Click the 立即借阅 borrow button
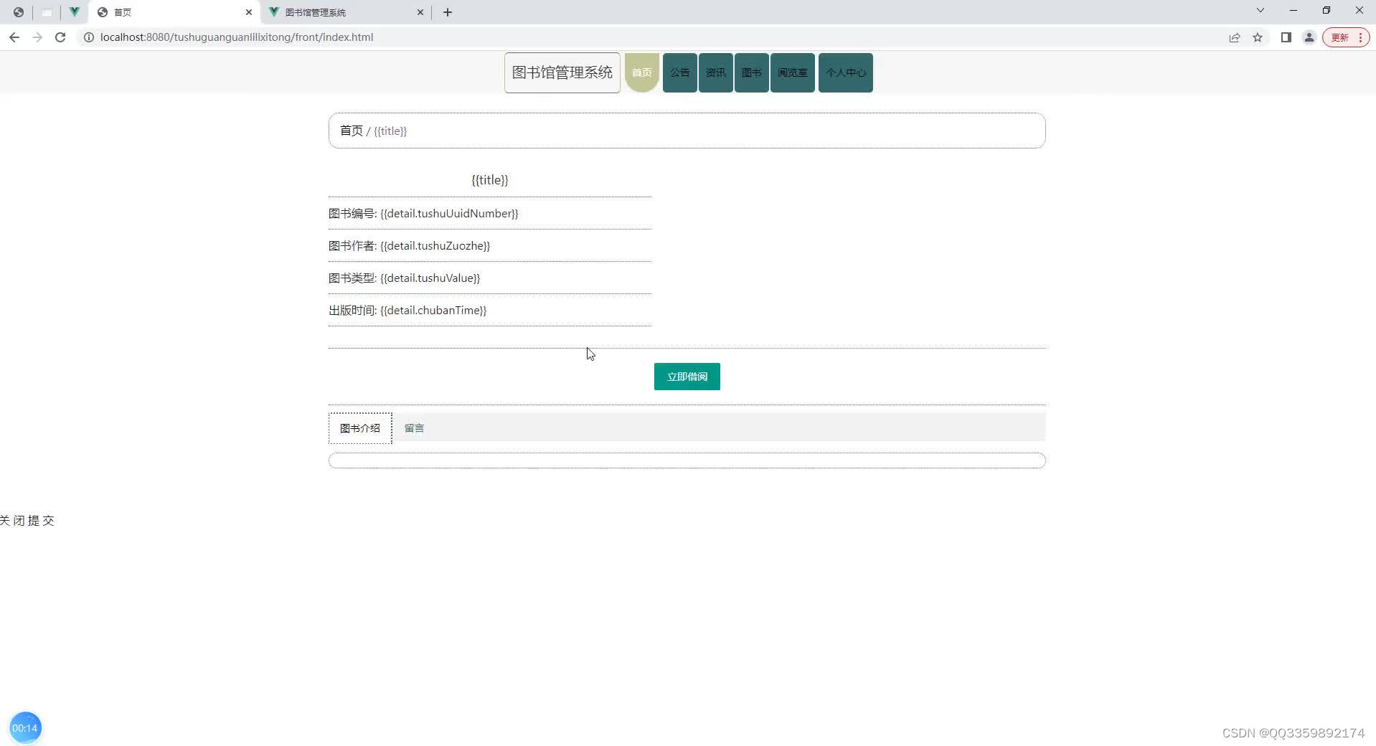The height and width of the screenshot is (746, 1376). pyautogui.click(x=687, y=377)
